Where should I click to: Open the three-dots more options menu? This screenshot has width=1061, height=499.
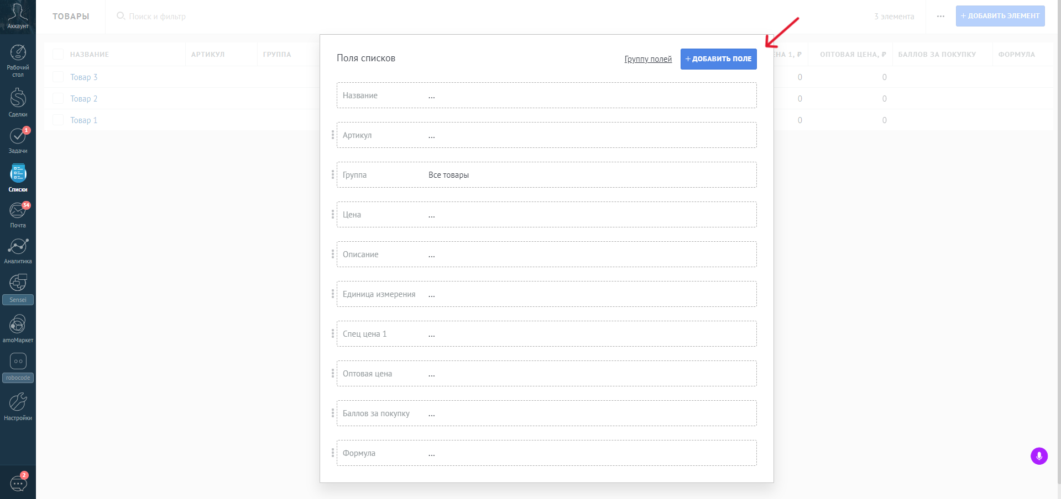click(940, 17)
